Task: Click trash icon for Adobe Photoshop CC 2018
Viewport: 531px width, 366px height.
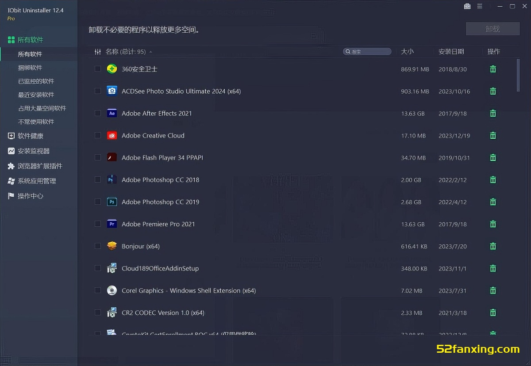Action: click(493, 179)
